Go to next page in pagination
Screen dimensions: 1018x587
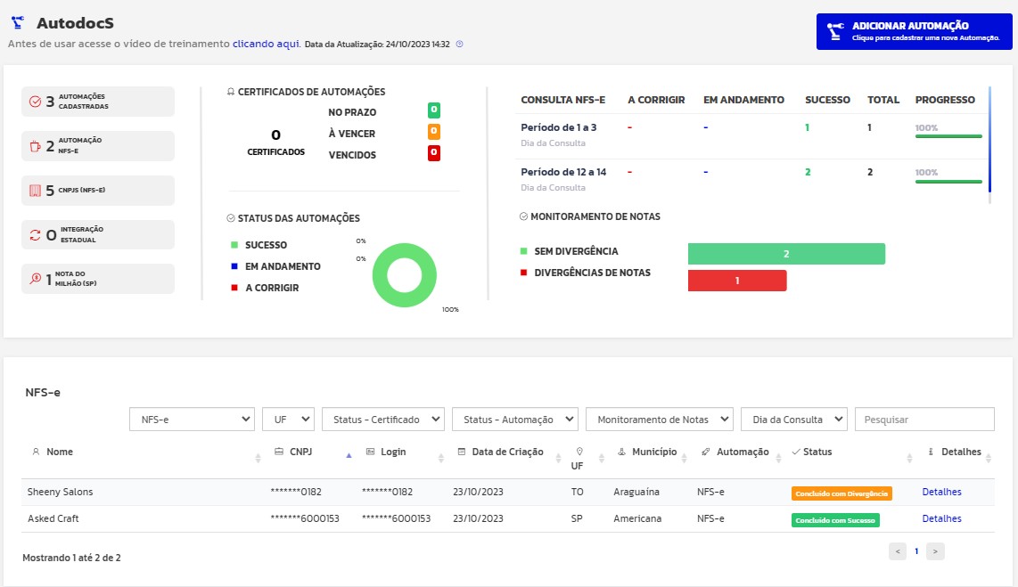[935, 551]
